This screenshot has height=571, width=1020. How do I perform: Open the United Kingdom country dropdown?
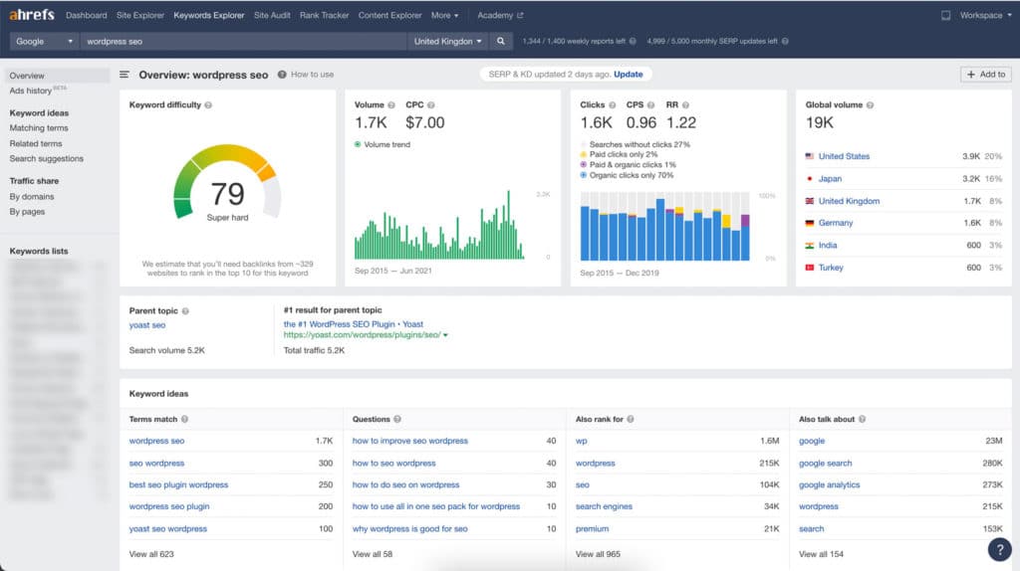[x=447, y=41]
